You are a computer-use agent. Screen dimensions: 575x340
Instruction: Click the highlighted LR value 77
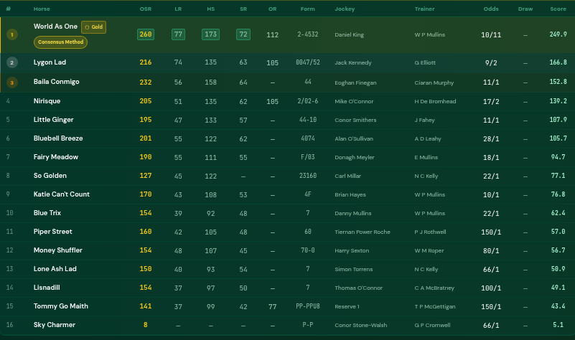178,34
